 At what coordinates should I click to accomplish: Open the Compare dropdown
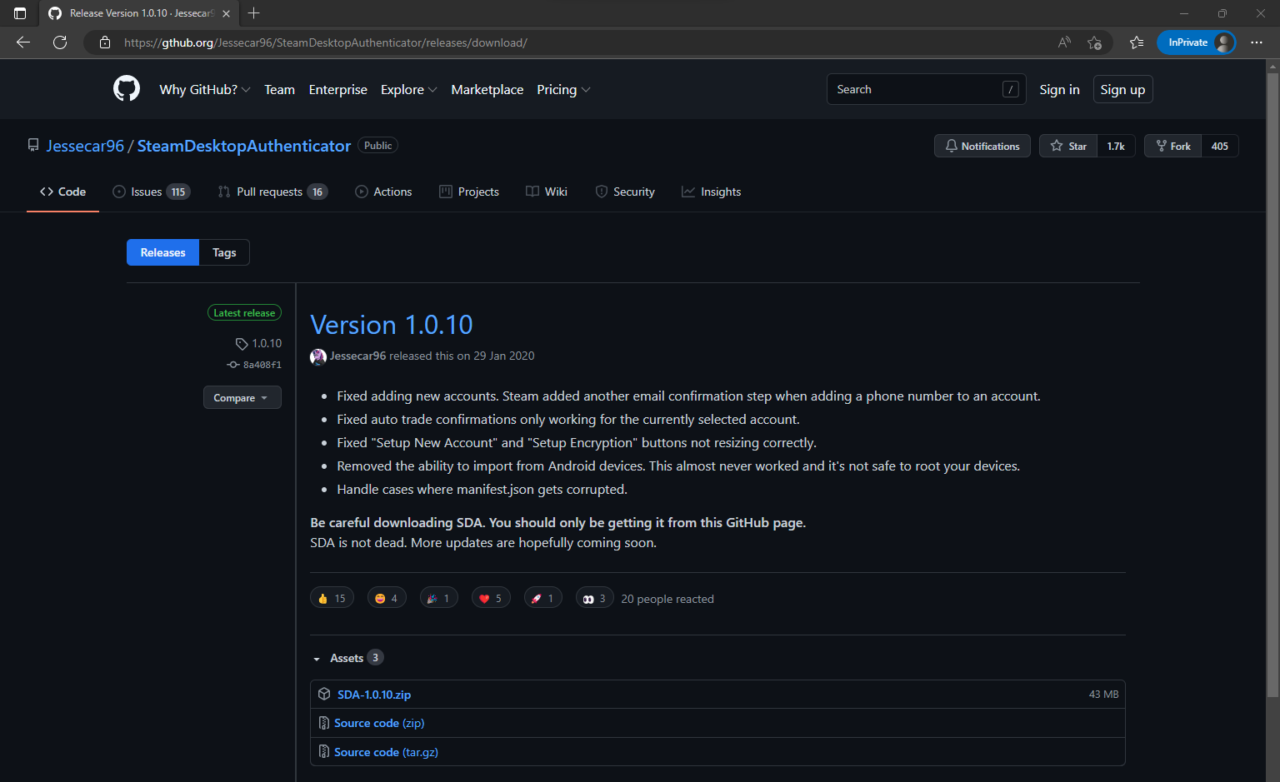[x=242, y=397]
